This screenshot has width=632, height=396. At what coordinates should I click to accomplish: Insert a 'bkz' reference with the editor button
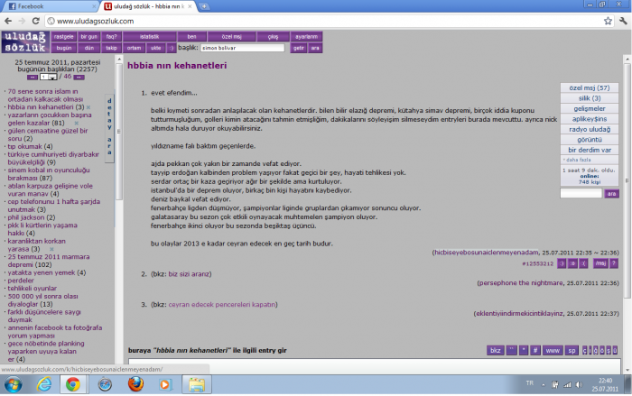point(495,350)
